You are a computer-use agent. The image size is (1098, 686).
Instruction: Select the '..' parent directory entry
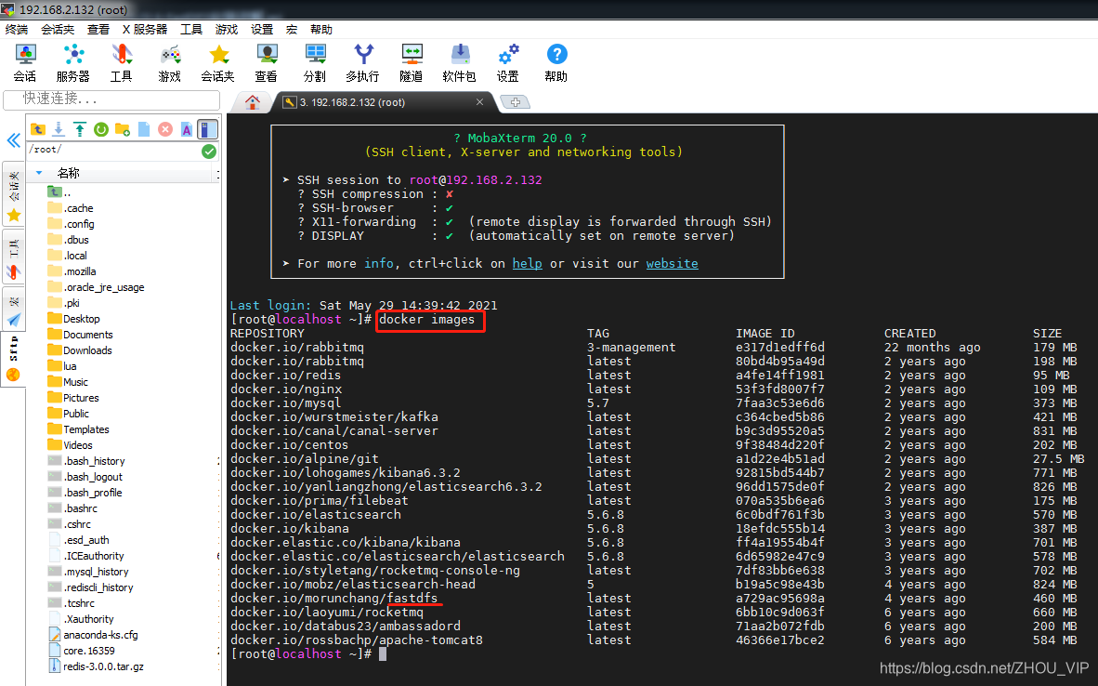coord(59,192)
